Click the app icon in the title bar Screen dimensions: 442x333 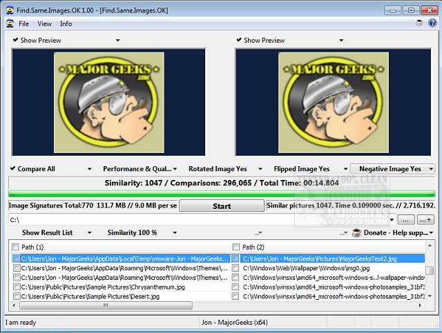tap(10, 10)
